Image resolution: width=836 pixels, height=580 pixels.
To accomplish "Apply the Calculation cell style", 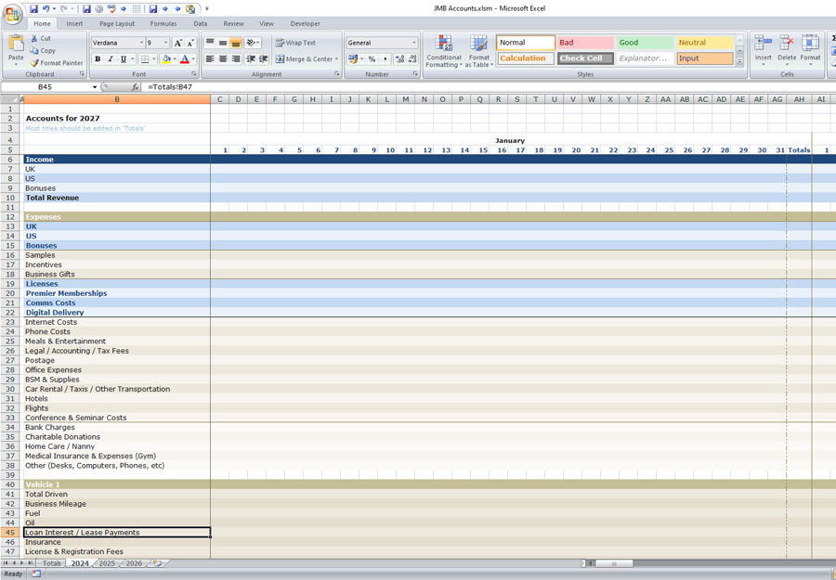I will point(527,58).
